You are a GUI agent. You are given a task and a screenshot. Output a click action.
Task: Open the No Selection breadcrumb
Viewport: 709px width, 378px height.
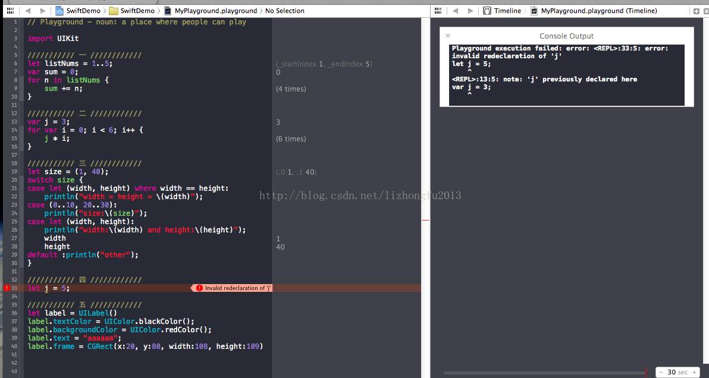(285, 10)
